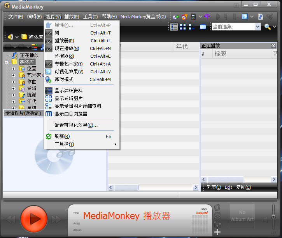
Task: Click the 当前选集 search input field
Action: click(x=233, y=27)
